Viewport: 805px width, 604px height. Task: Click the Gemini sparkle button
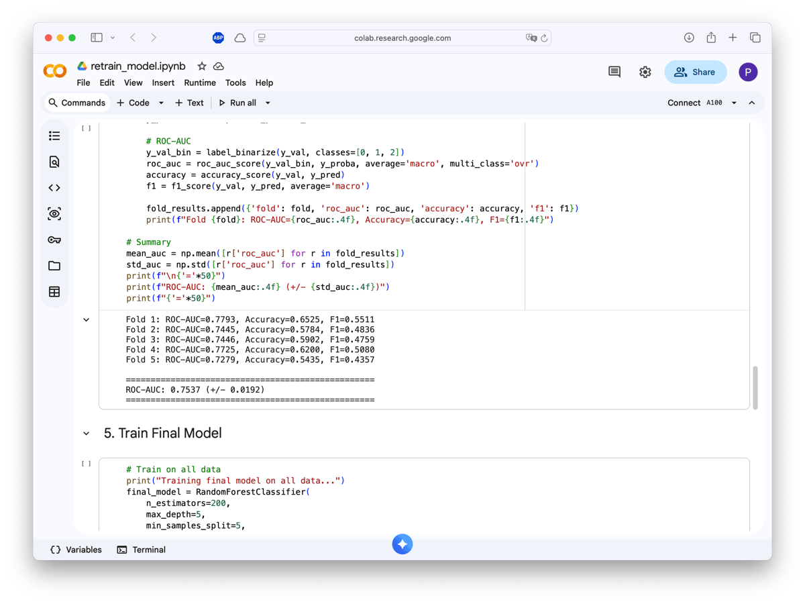(402, 544)
